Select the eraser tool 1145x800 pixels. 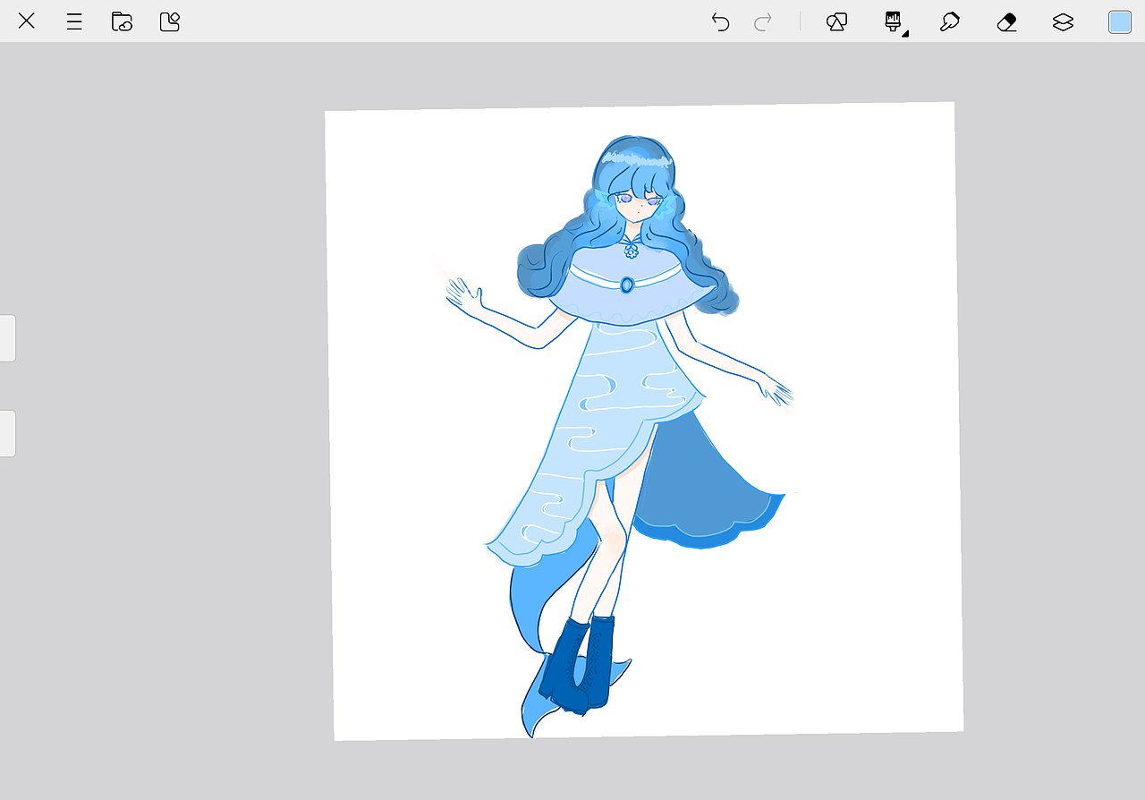point(1006,21)
